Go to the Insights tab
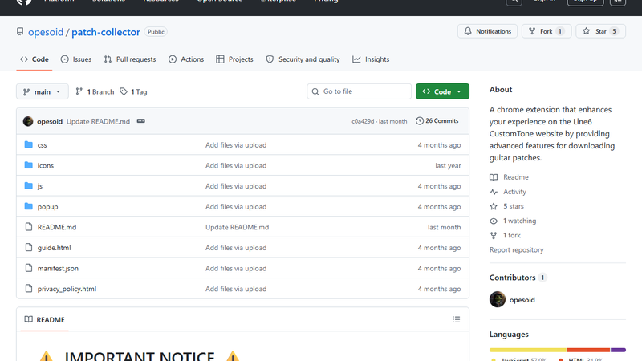The image size is (642, 361). coord(371,59)
